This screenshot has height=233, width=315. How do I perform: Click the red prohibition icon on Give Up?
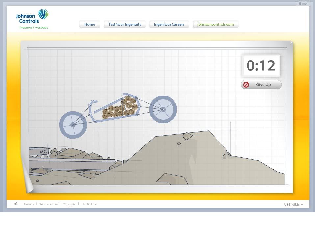[x=246, y=85]
